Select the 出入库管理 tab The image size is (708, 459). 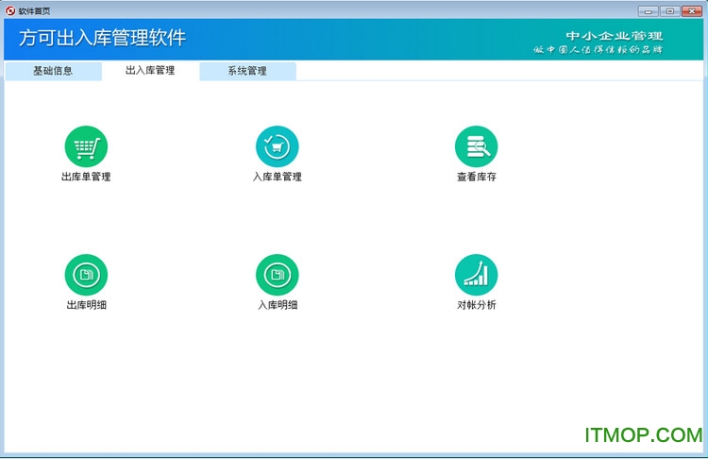(x=150, y=71)
